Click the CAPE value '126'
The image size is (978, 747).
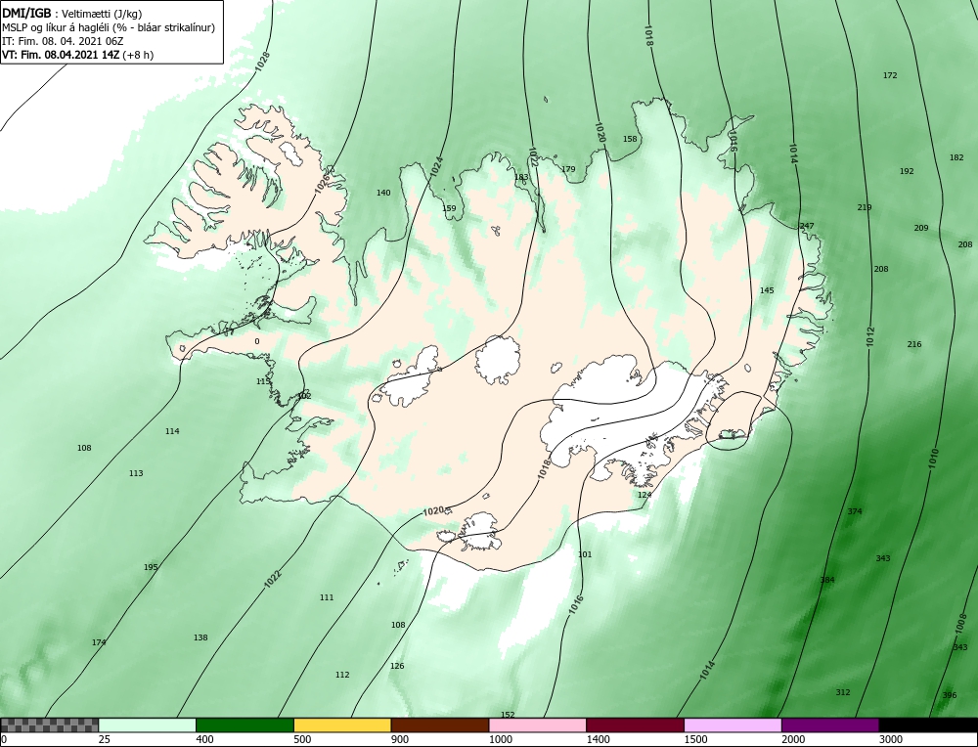point(397,666)
